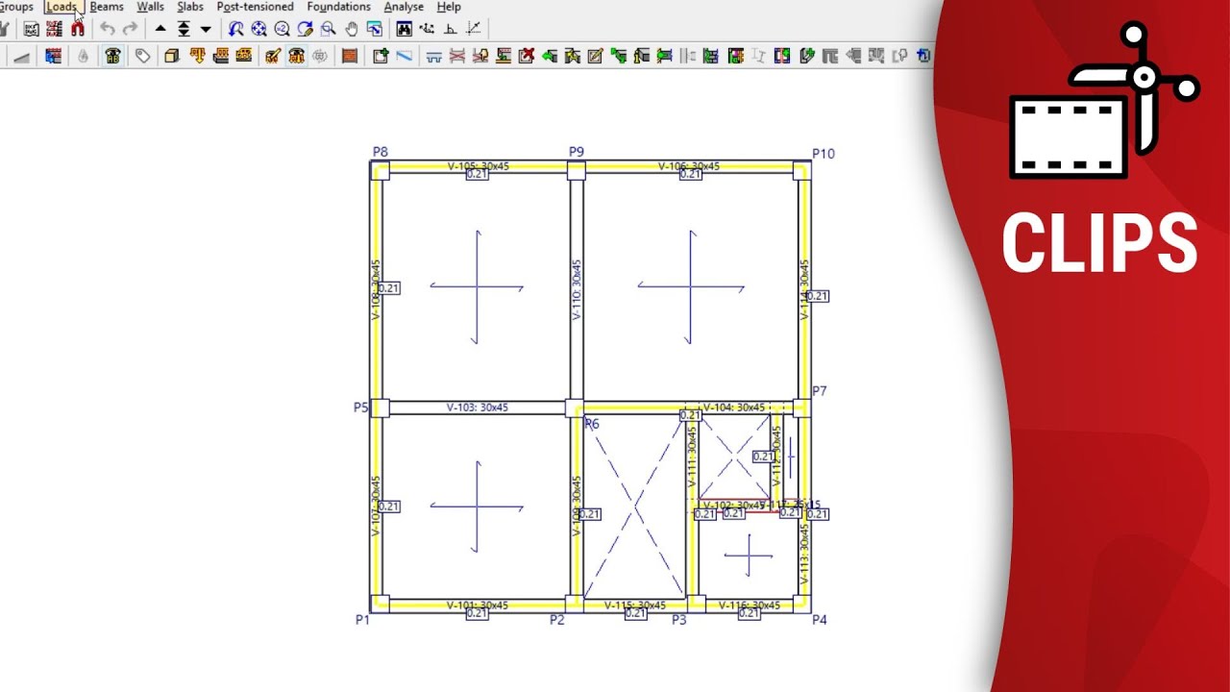
Task: Select the pan hand tool
Action: pyautogui.click(x=352, y=29)
